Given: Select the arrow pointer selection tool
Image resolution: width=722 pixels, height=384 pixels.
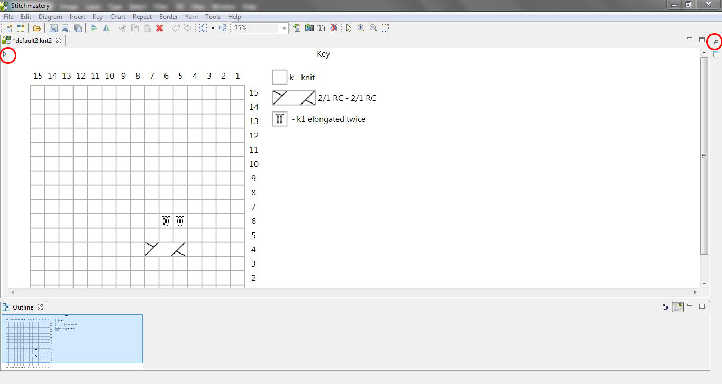Looking at the screenshot, I should 349,28.
